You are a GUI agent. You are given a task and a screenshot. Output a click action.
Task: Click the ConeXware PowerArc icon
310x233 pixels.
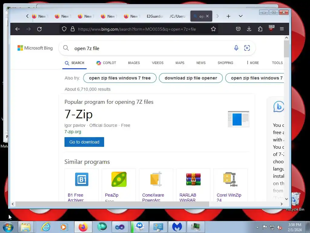[156, 179]
